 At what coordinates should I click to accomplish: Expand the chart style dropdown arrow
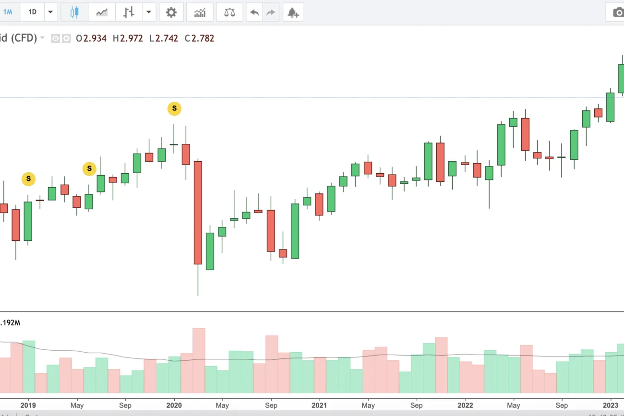(149, 12)
